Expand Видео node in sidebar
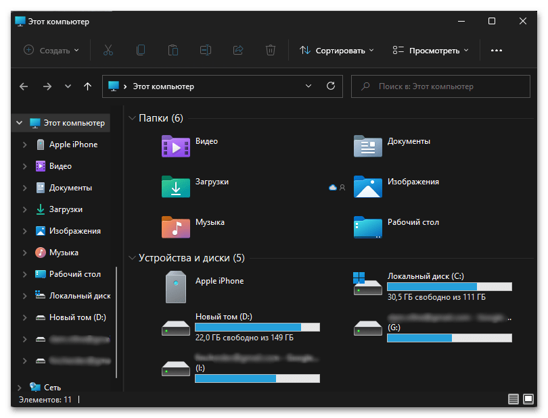This screenshot has width=548, height=418. coord(25,166)
